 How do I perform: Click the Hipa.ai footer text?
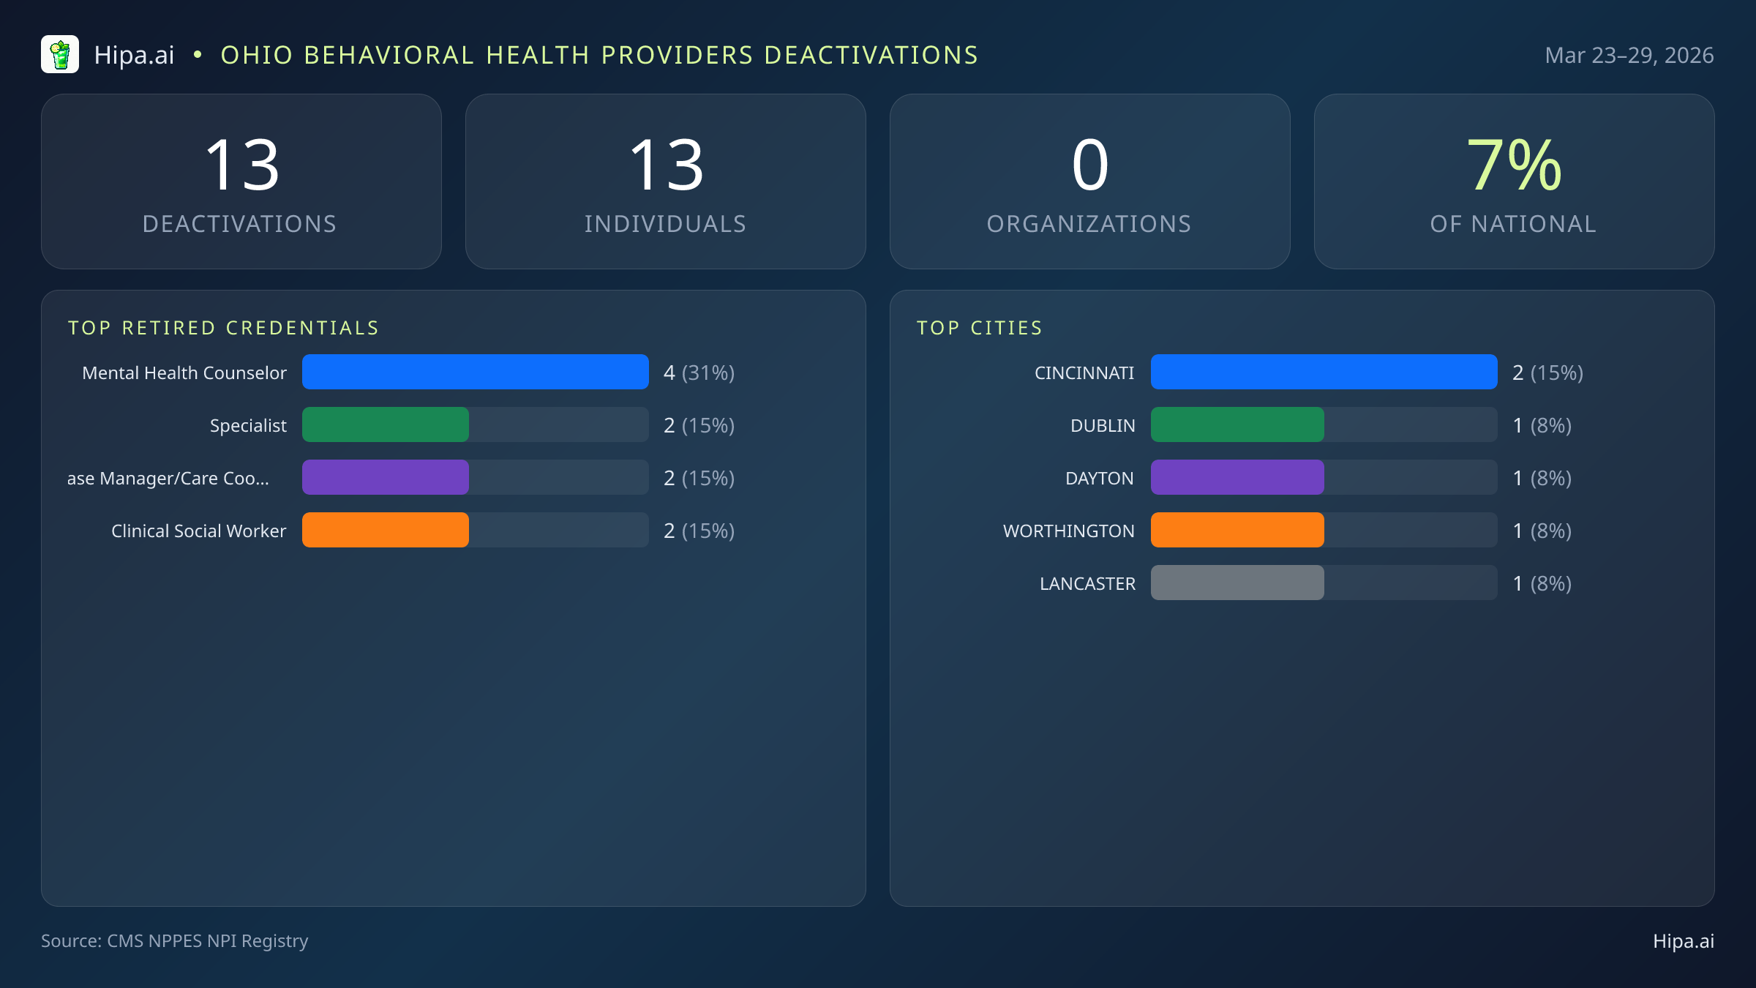1684,940
